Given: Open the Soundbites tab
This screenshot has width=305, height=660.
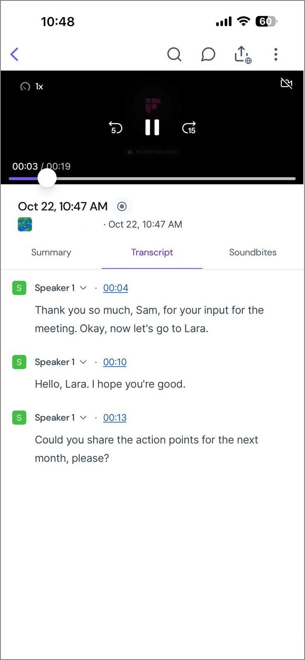Looking at the screenshot, I should click(x=252, y=252).
